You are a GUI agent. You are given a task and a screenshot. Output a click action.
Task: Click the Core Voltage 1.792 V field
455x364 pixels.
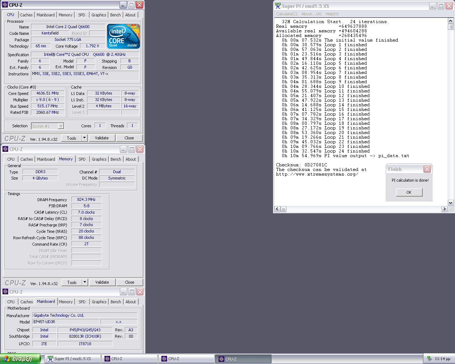92,46
